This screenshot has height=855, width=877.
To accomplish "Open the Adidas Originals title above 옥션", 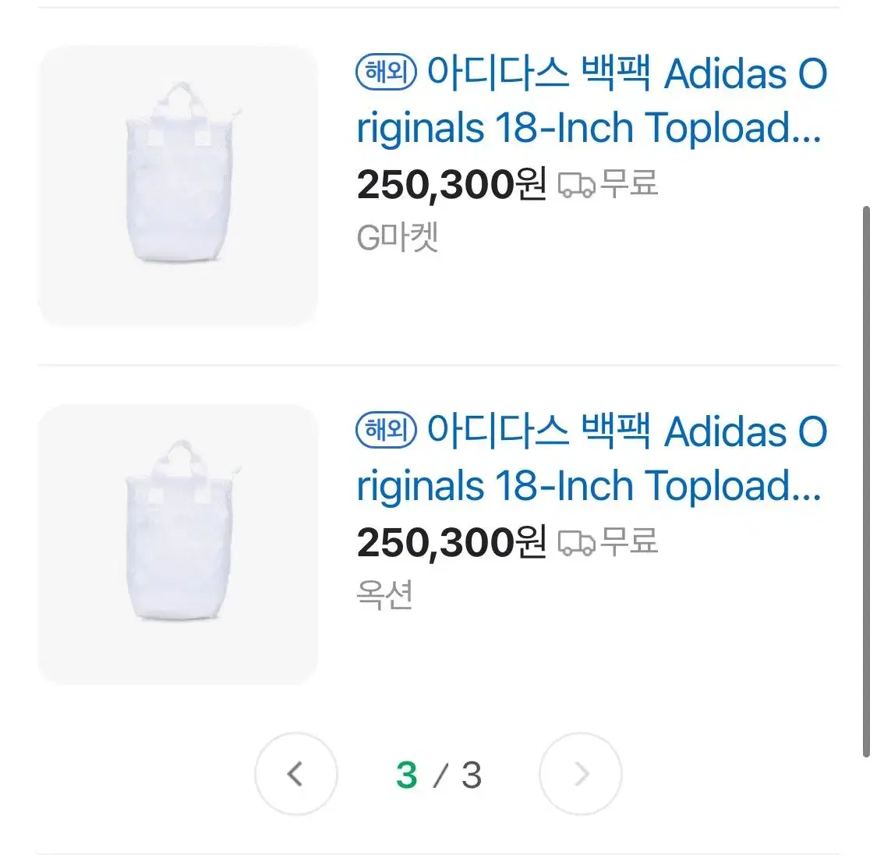I will [591, 459].
